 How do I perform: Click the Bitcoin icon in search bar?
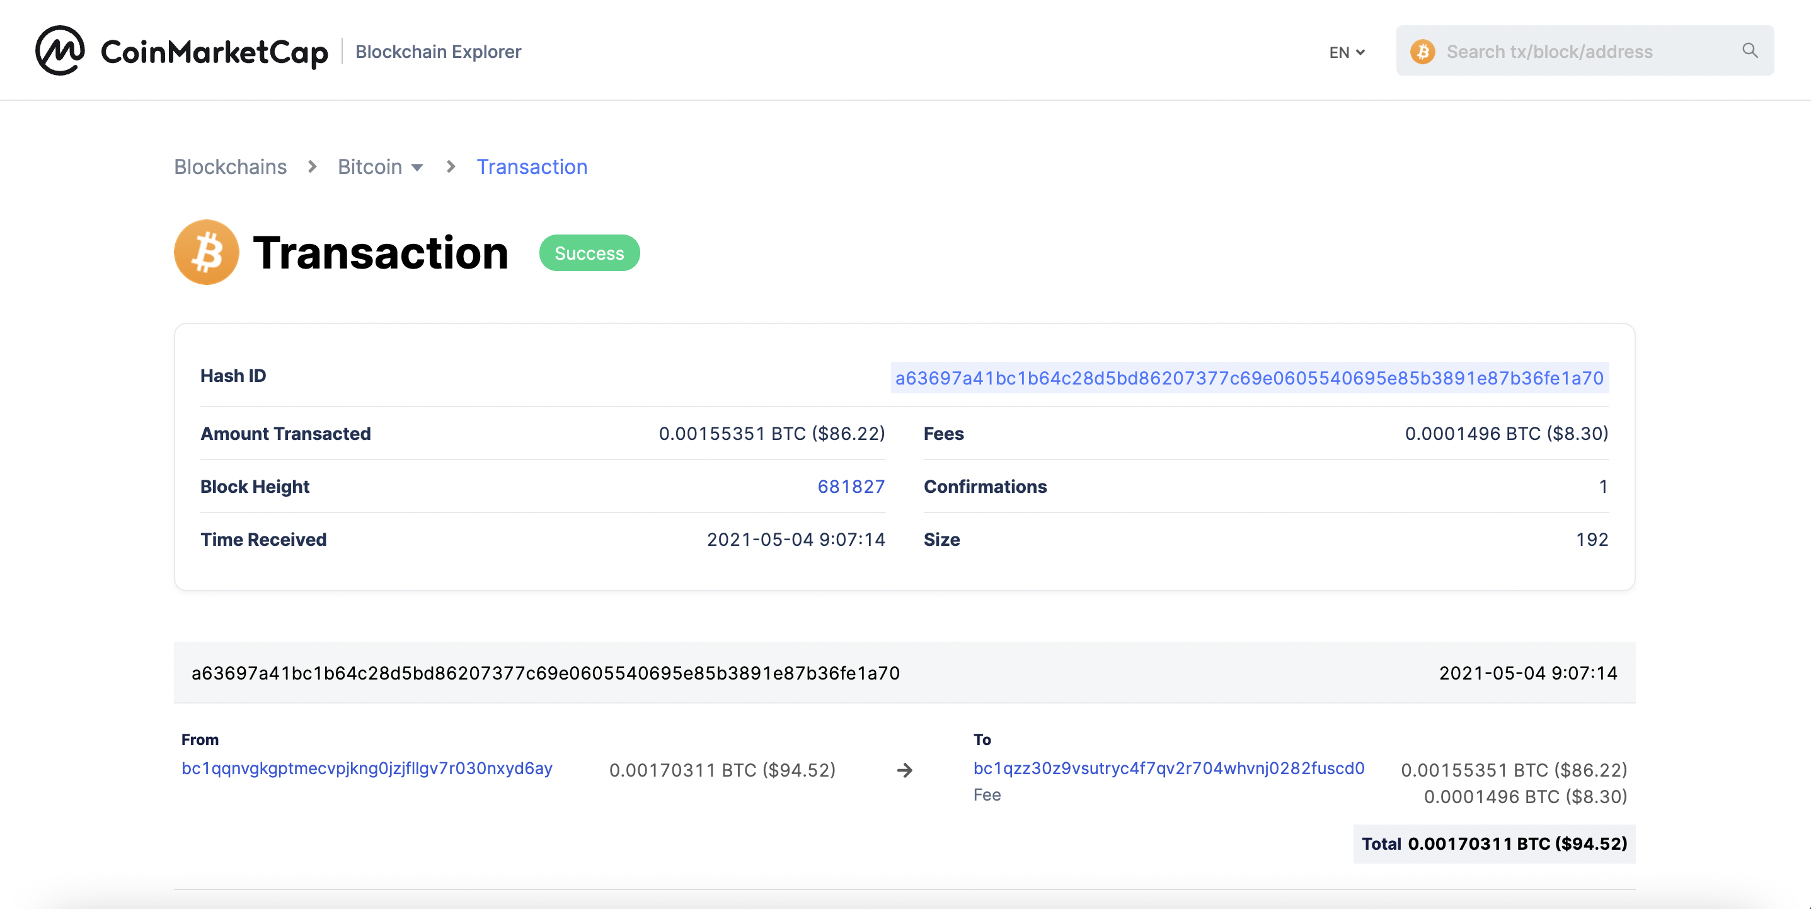tap(1422, 51)
